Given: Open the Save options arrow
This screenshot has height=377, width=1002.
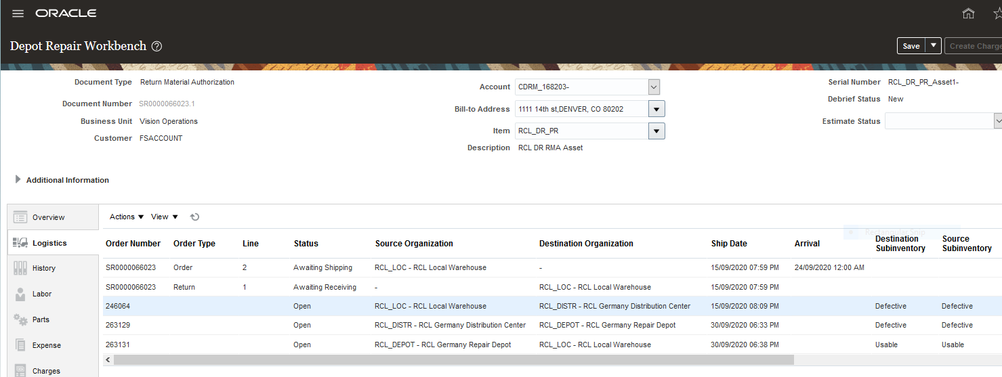Looking at the screenshot, I should 934,46.
